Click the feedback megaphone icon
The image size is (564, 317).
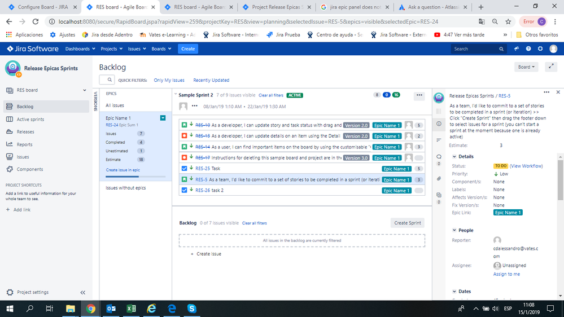517,49
